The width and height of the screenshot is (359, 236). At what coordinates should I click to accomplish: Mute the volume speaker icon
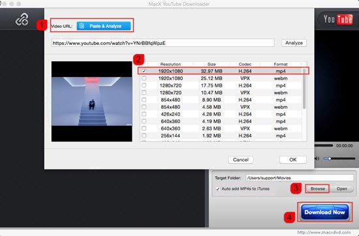[317, 158]
